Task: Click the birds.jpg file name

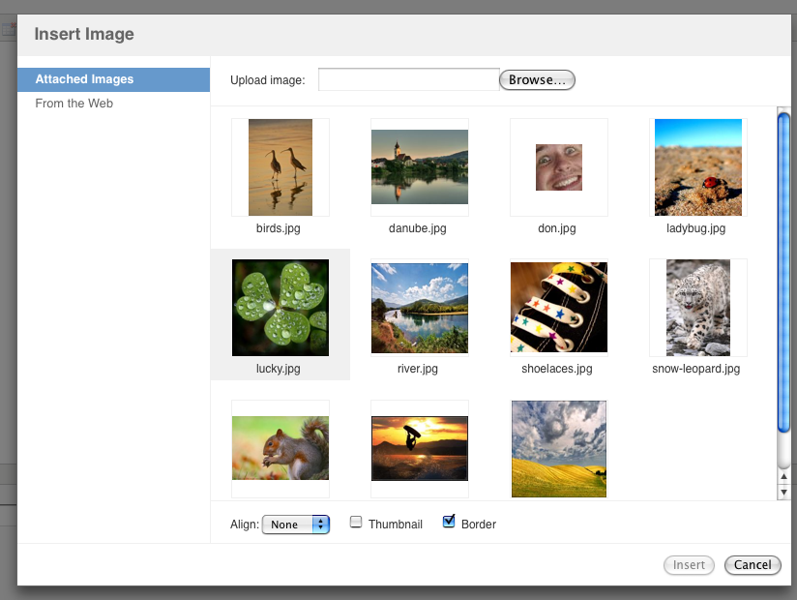Action: pyautogui.click(x=278, y=228)
